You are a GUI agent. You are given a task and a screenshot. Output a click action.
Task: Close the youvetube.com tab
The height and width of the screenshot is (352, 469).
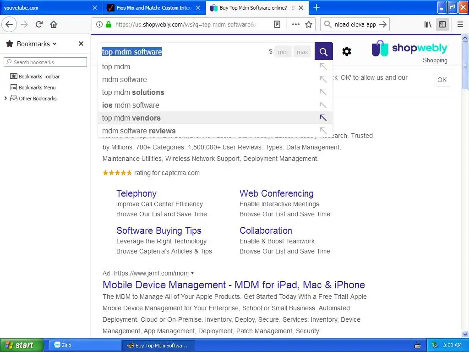(x=95, y=8)
